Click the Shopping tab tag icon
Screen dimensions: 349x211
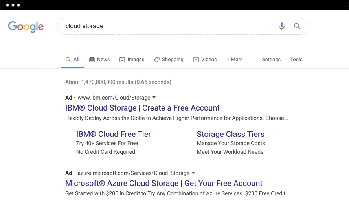(157, 60)
